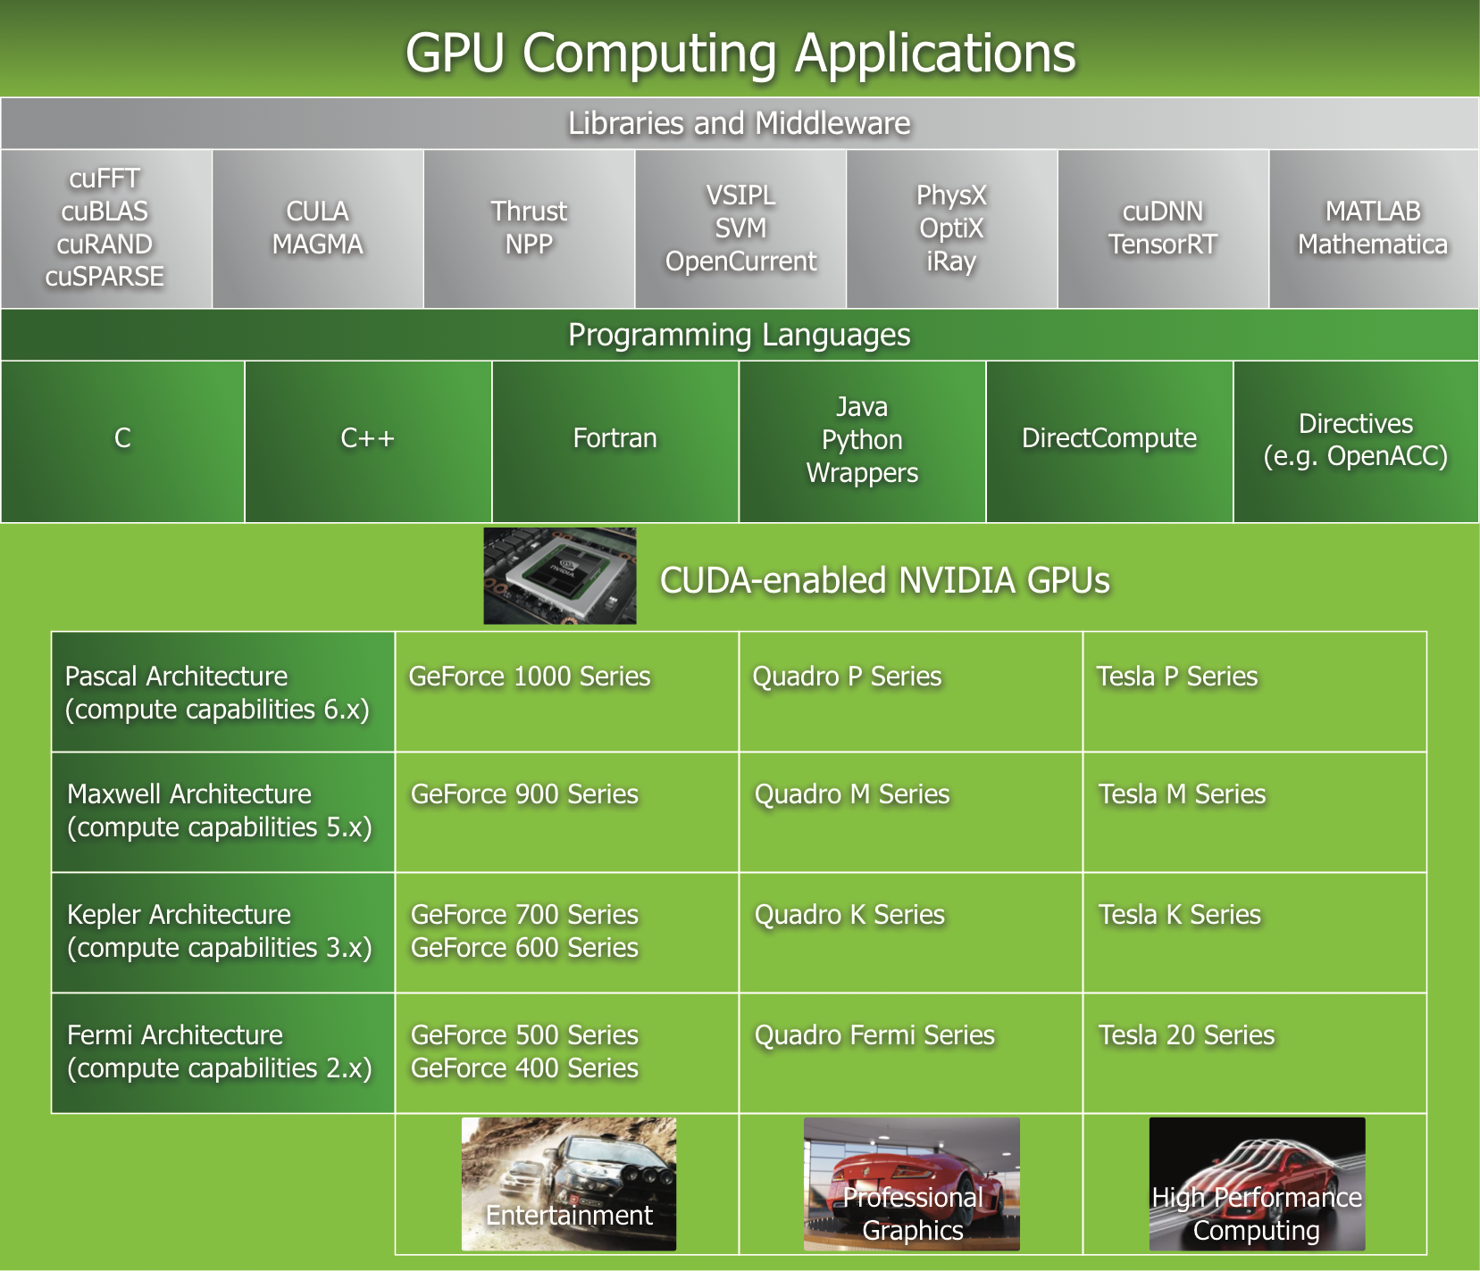This screenshot has height=1271, width=1480.
Task: Click the Fermi Architecture compute capabilities cell
Action: (x=222, y=1051)
